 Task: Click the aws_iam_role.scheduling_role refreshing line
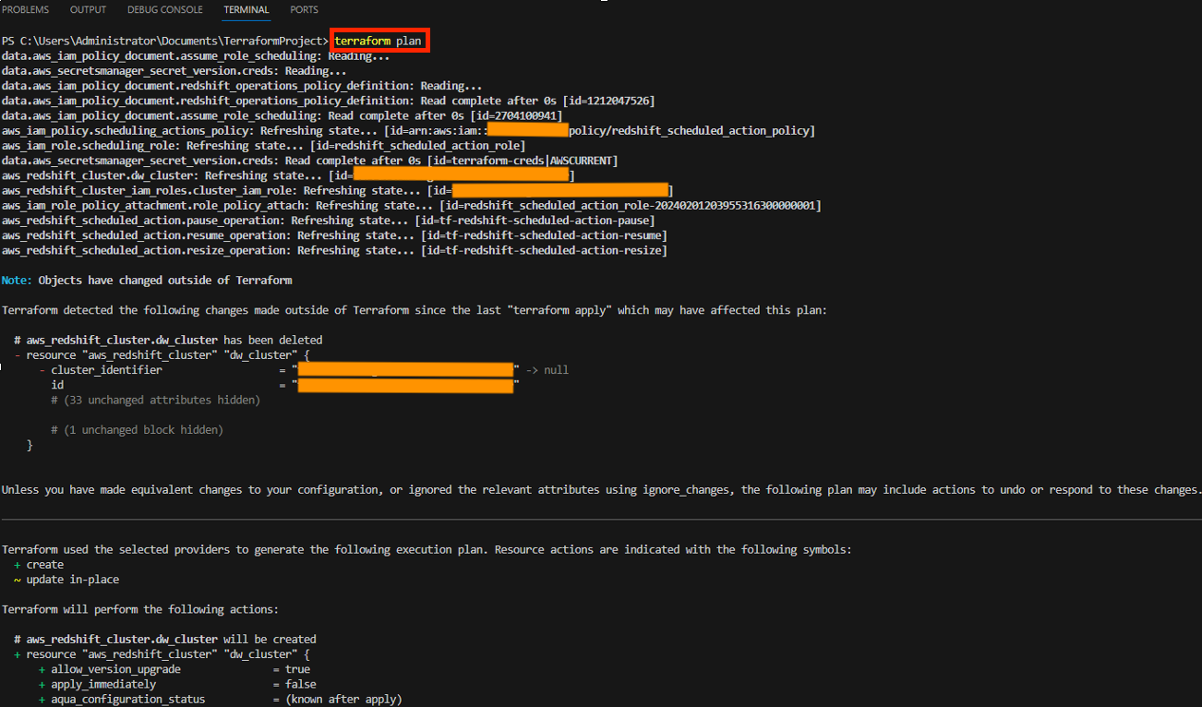point(263,146)
